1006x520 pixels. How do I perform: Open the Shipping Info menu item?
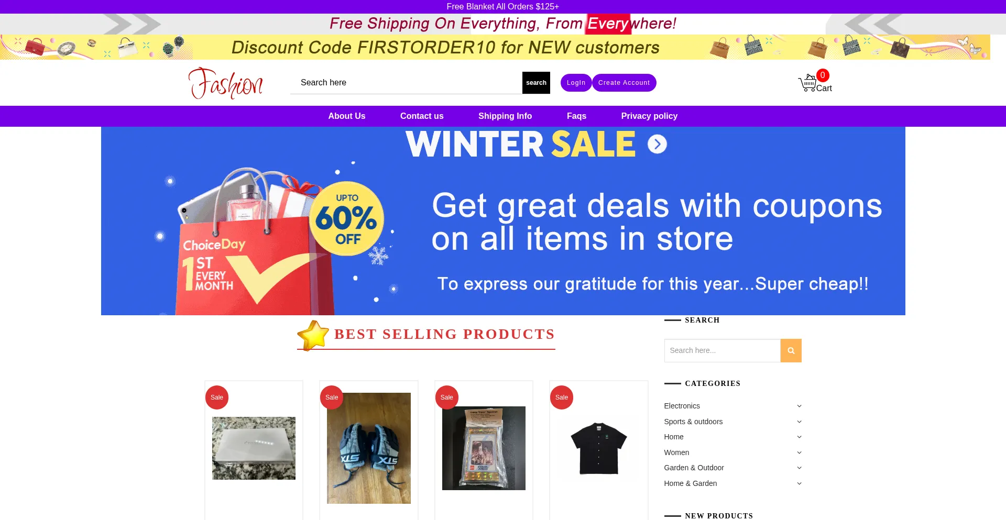(x=505, y=116)
